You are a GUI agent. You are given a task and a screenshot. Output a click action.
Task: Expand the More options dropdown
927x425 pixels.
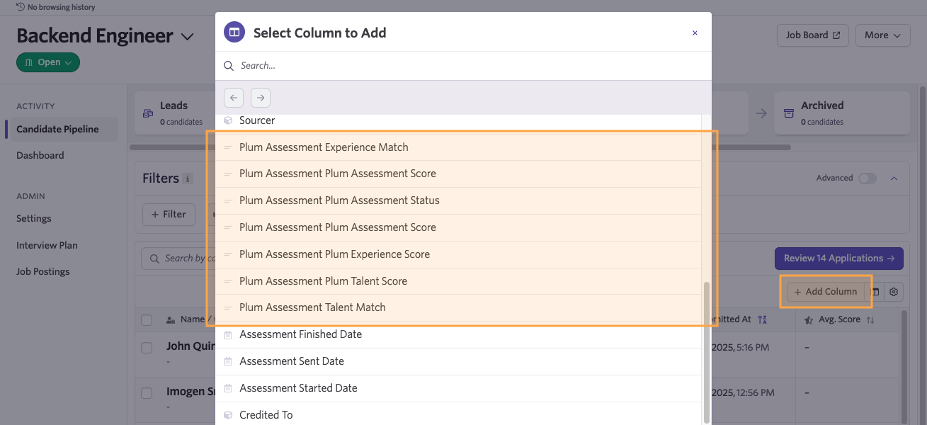click(882, 35)
